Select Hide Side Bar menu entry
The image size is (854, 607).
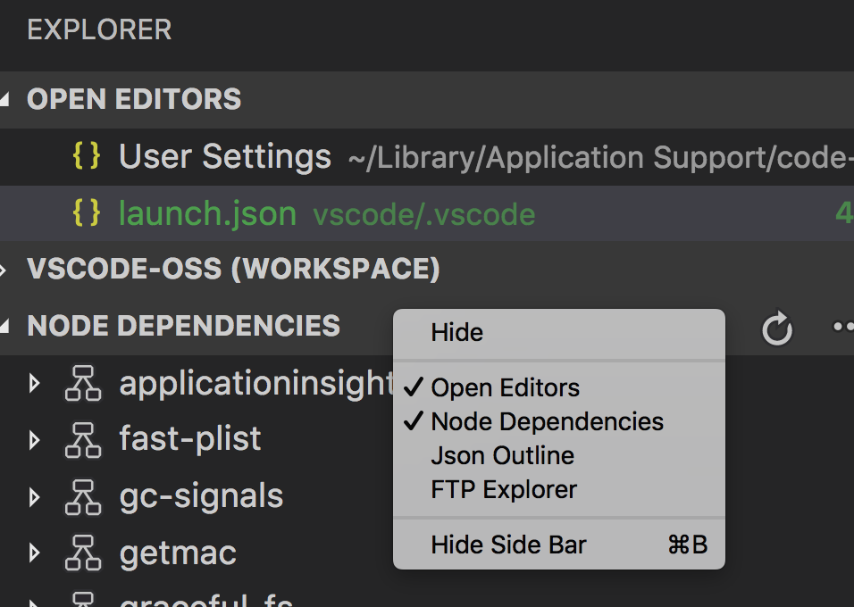point(508,545)
